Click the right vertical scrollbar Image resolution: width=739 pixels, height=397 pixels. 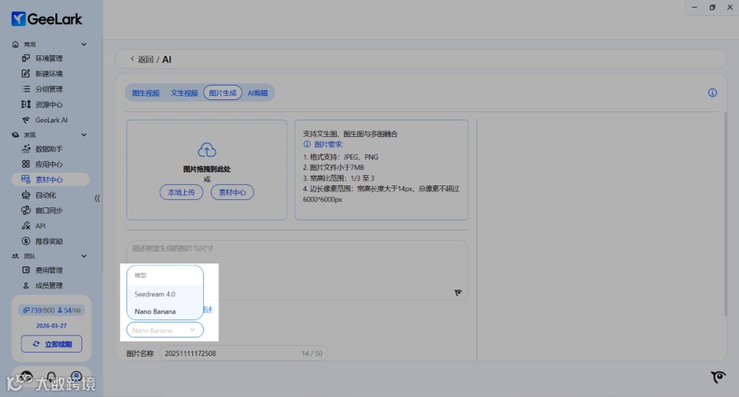point(725,214)
